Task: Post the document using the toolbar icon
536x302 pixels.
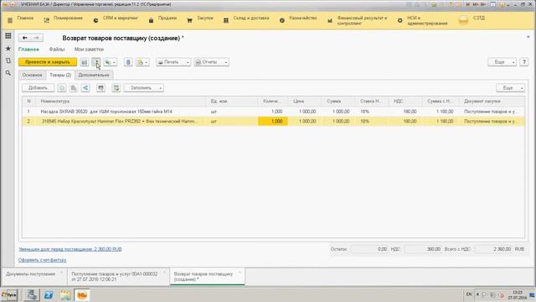Action: tap(97, 62)
